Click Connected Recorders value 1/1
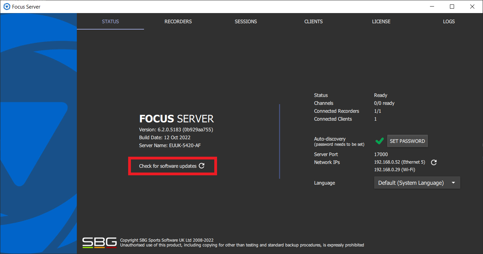The width and height of the screenshot is (483, 254). tap(378, 111)
